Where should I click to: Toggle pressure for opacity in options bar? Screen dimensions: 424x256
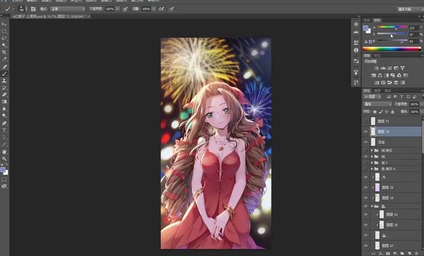(125, 9)
